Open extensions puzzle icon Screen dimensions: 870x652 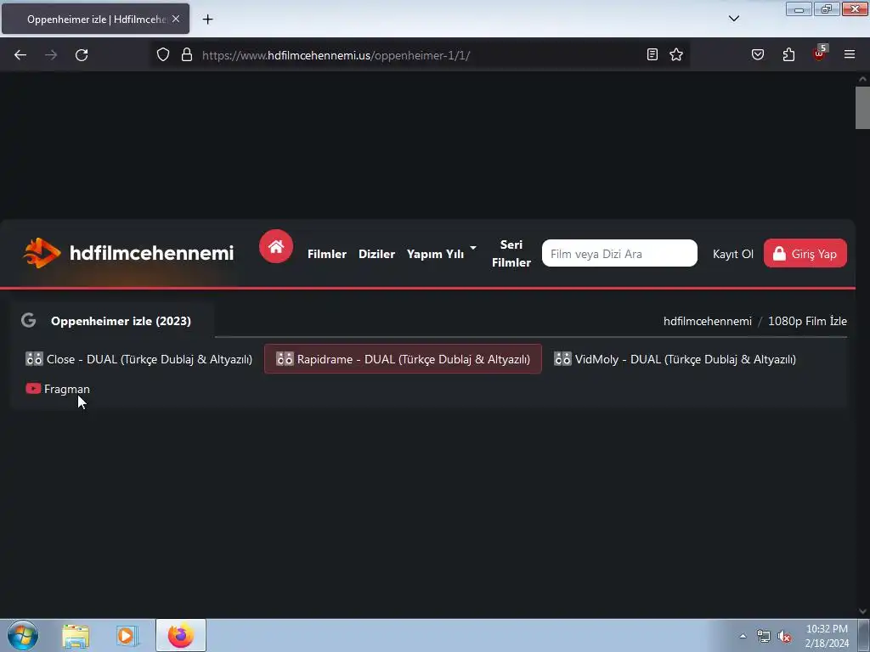point(788,54)
